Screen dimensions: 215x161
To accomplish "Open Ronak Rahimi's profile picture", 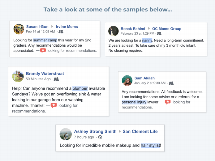I will (114, 31).
